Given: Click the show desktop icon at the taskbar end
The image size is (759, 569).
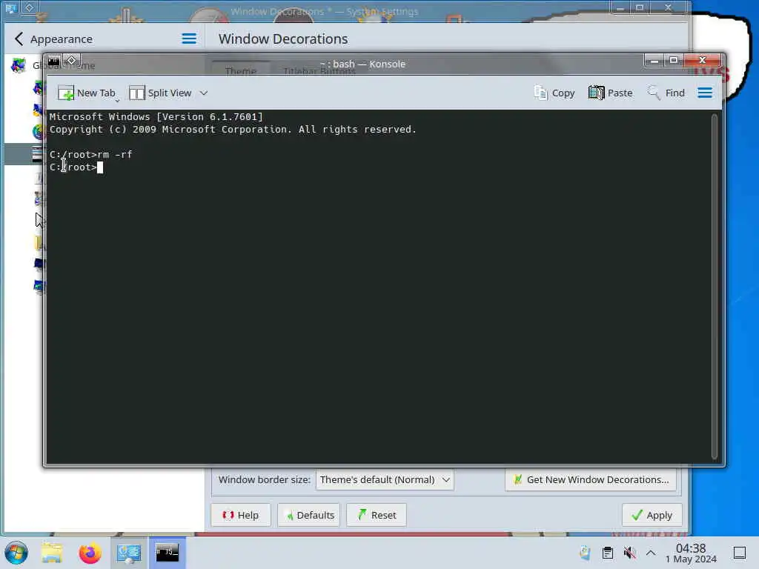Looking at the screenshot, I should 740,553.
